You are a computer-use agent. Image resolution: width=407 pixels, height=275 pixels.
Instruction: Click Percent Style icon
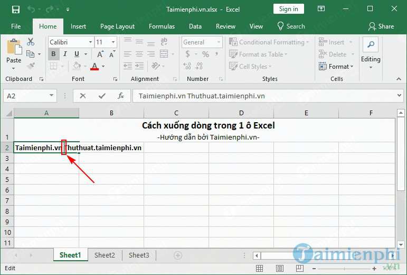pyautogui.click(x=205, y=54)
